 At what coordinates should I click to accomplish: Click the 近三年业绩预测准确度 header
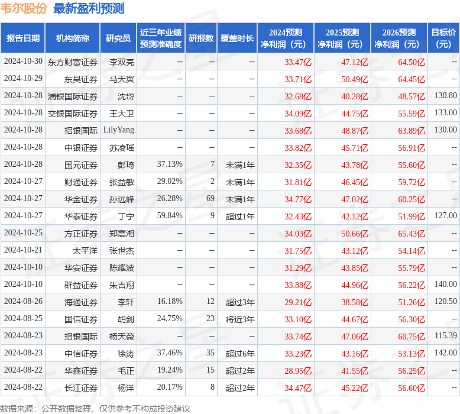pos(161,38)
